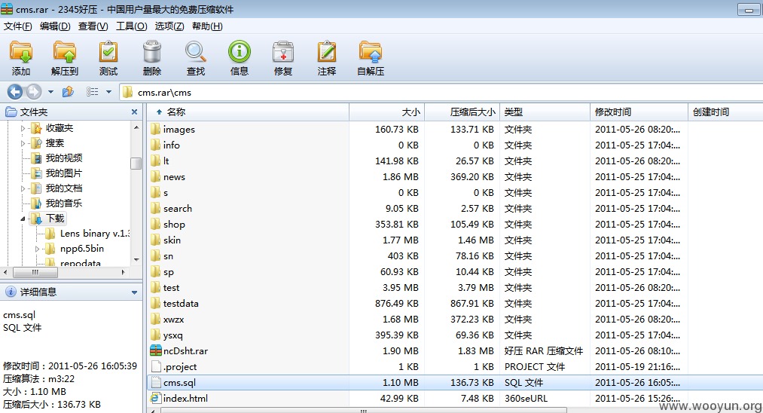Click the cms.sql file icon

[x=156, y=382]
